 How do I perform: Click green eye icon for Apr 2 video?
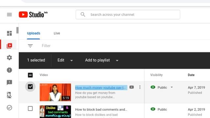pos(153,109)
